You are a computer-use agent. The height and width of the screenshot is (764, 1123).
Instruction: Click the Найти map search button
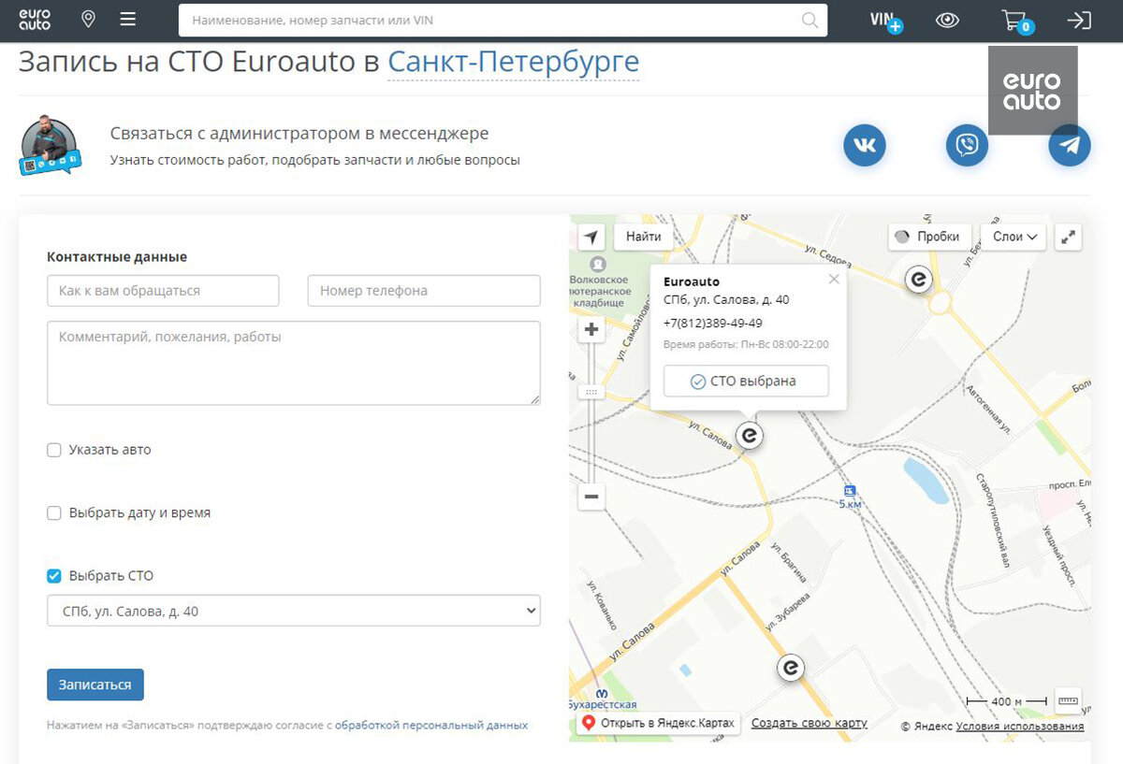coord(644,237)
